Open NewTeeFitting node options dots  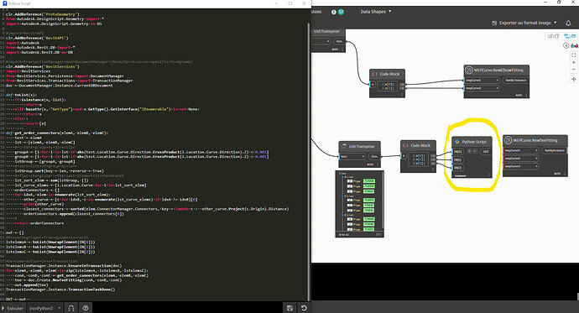click(566, 173)
